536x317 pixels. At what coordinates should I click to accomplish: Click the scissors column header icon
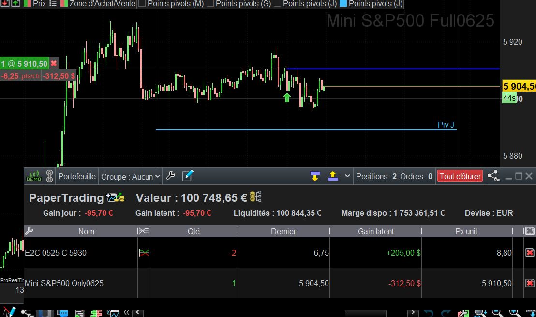pyautogui.click(x=144, y=231)
